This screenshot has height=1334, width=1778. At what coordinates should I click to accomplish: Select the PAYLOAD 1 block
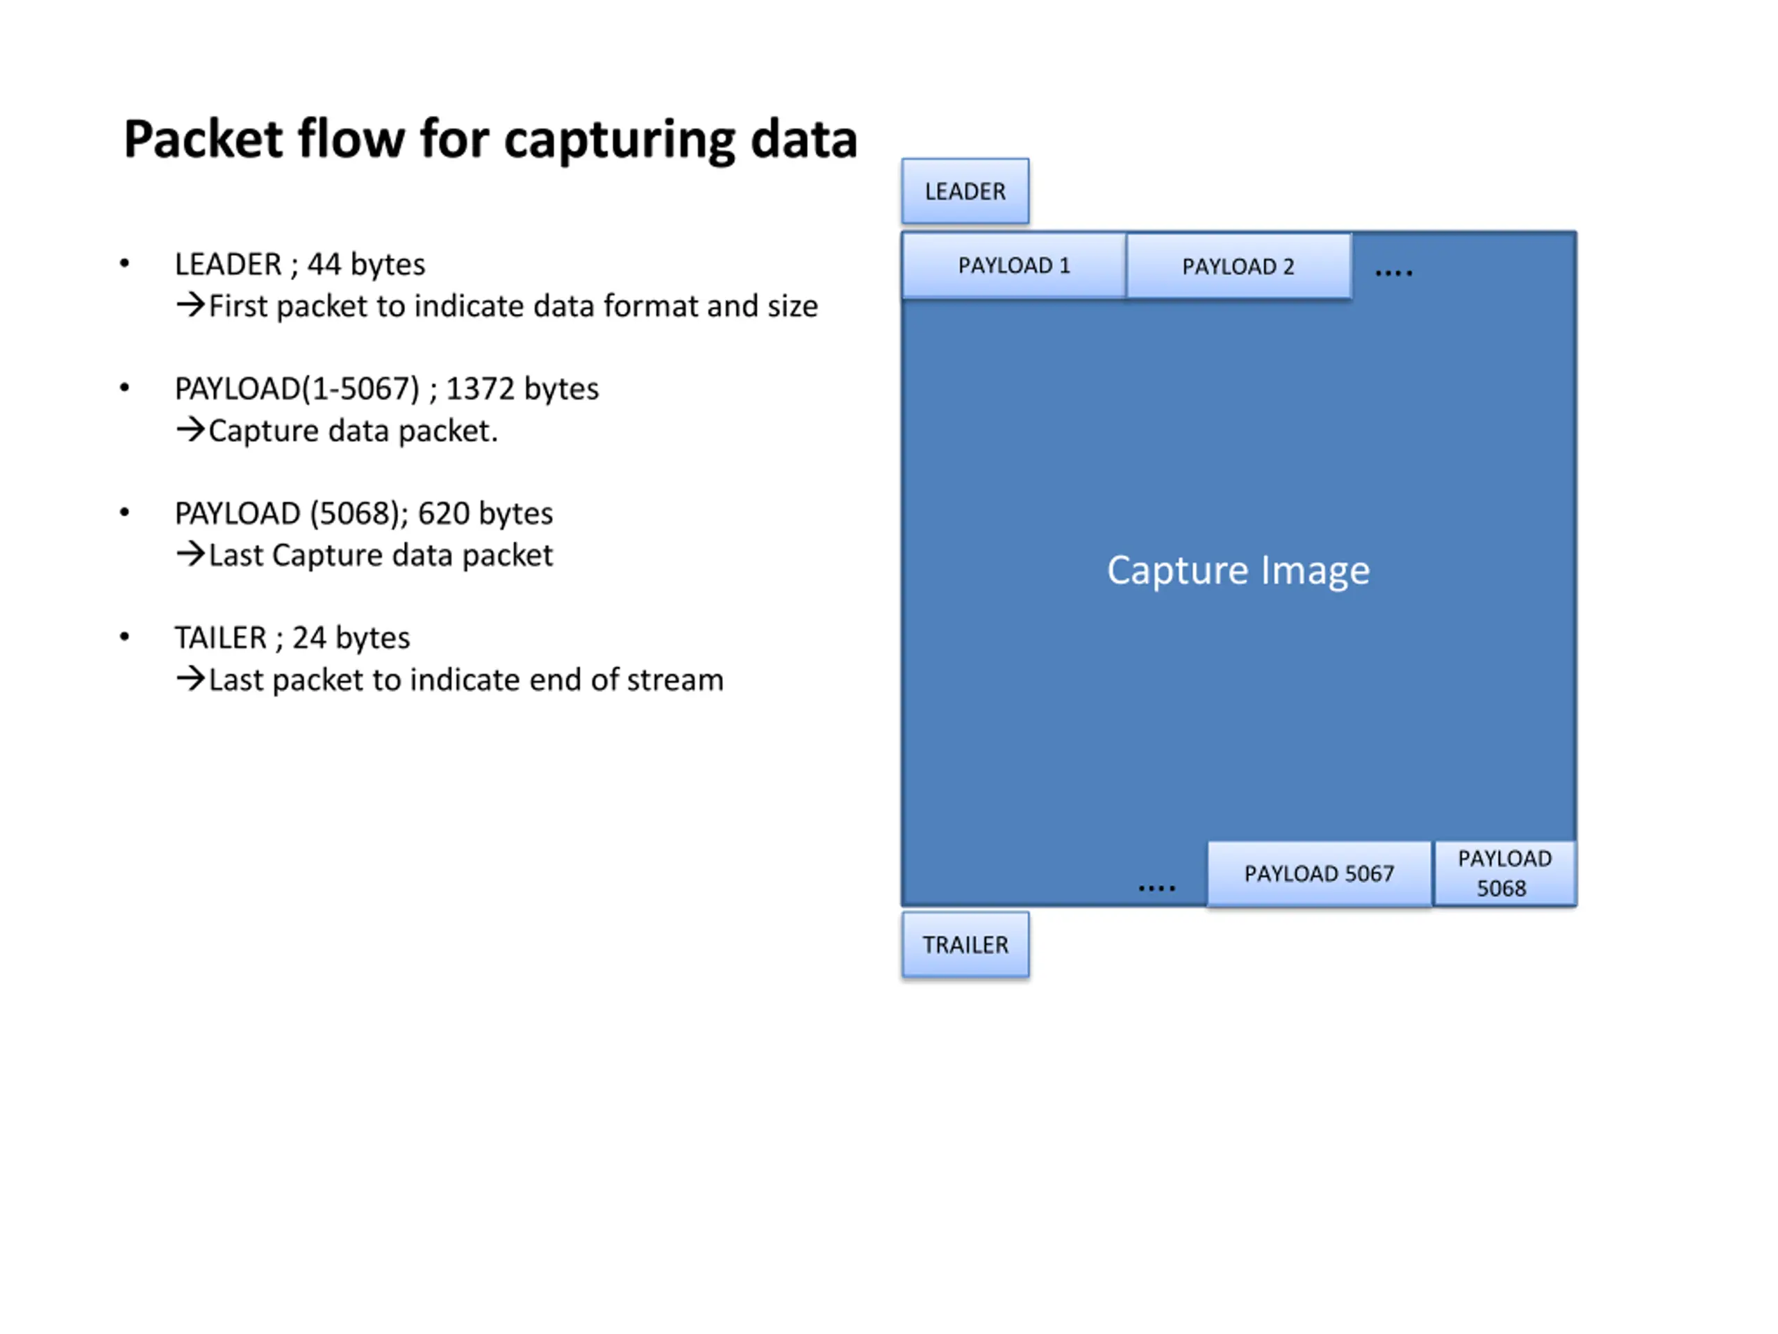[1013, 265]
